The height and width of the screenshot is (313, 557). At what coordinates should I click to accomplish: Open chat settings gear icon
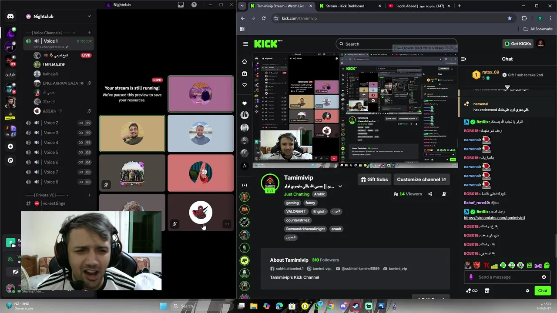[528, 291]
